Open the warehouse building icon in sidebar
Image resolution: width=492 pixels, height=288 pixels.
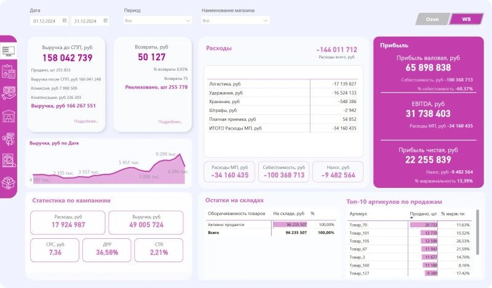click(x=9, y=115)
